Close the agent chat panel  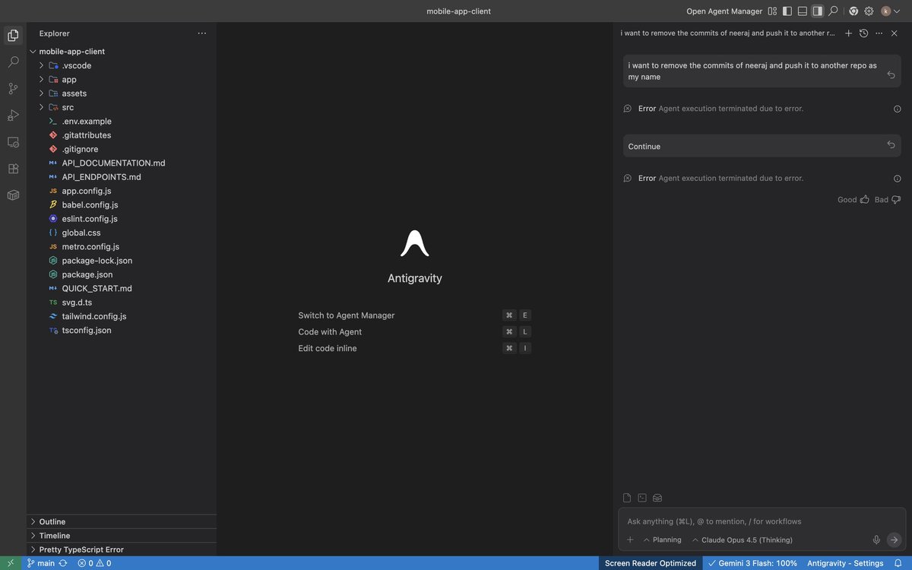click(x=895, y=33)
